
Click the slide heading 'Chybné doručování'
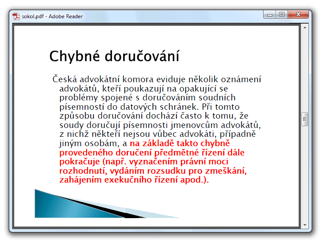114,56
